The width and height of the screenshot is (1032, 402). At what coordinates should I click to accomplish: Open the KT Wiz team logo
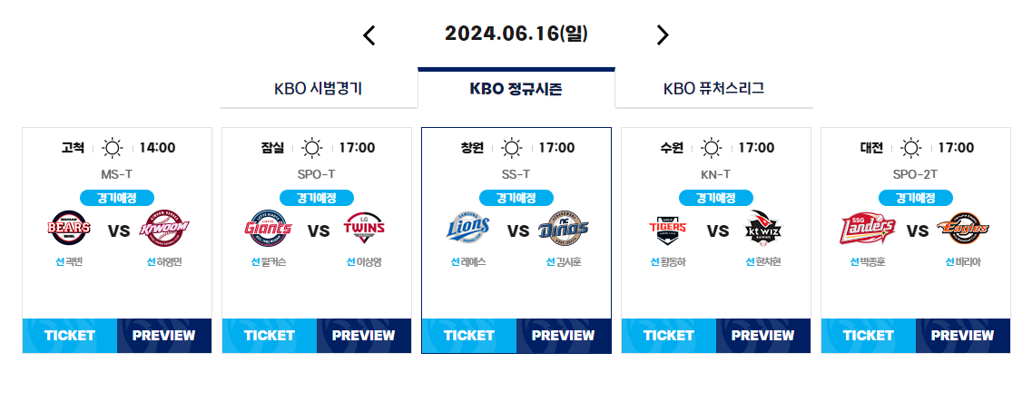pos(762,229)
